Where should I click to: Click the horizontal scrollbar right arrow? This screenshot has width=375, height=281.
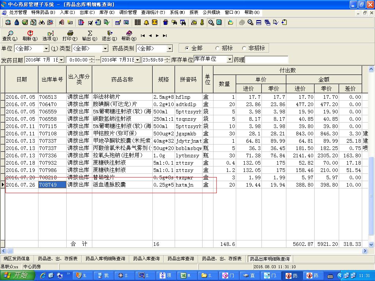[365, 251]
